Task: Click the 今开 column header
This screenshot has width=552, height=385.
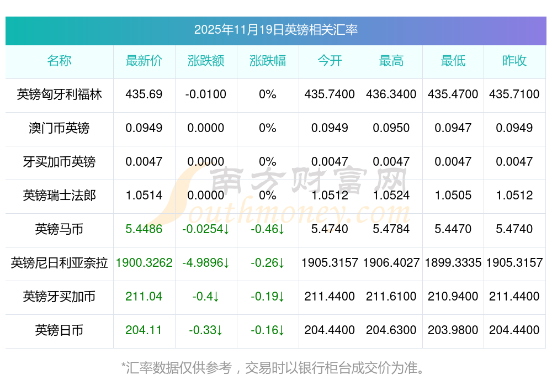Action: pos(330,61)
